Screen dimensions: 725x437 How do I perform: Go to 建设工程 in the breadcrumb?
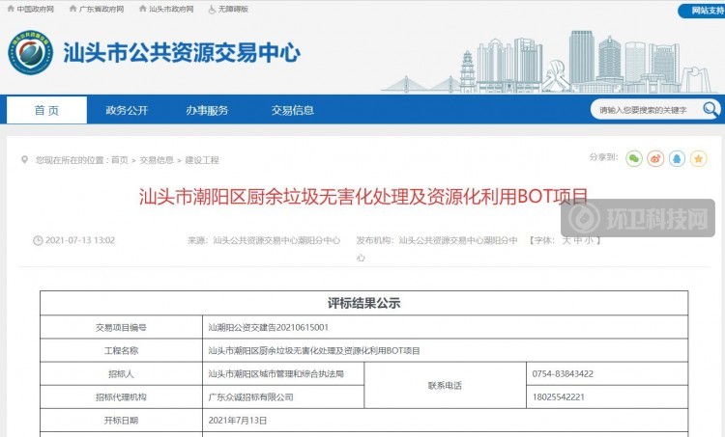click(202, 160)
